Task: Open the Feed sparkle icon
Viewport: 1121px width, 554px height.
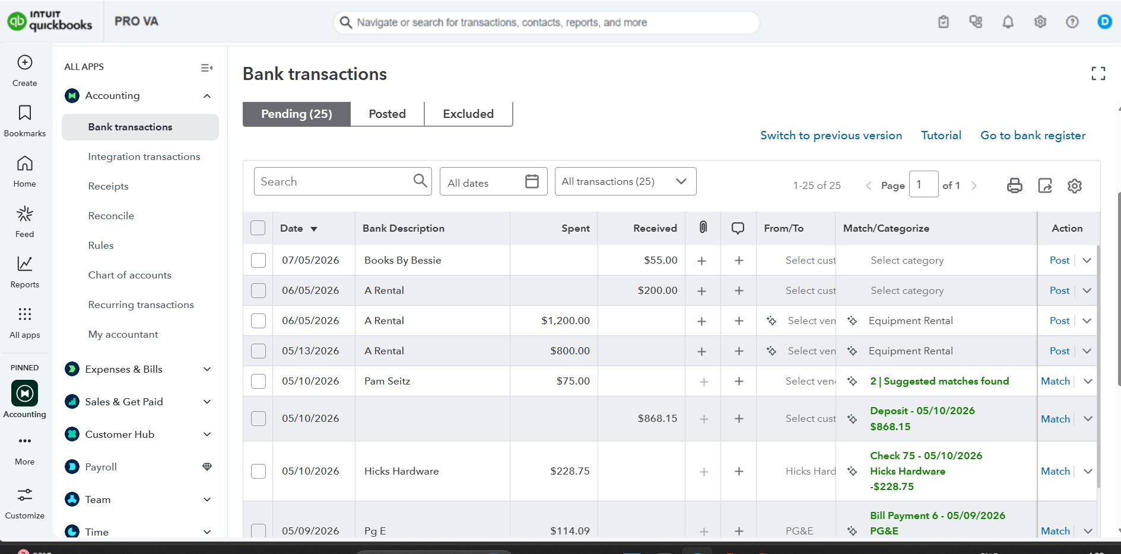Action: tap(24, 214)
